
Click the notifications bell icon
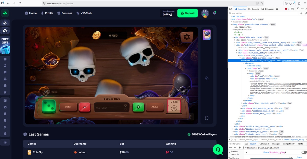tap(214, 13)
